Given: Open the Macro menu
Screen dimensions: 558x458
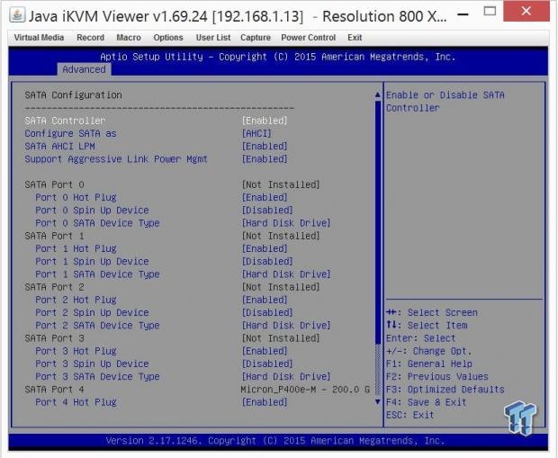Looking at the screenshot, I should pos(129,38).
